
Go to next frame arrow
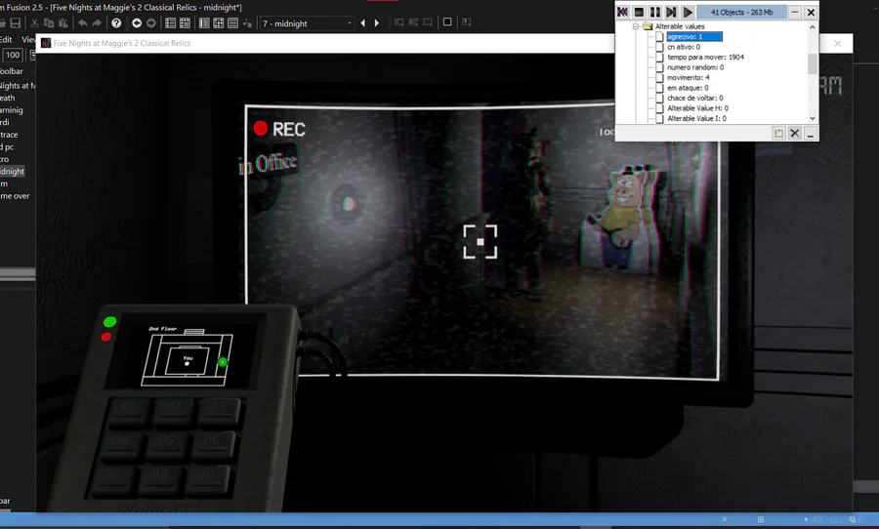point(377,23)
